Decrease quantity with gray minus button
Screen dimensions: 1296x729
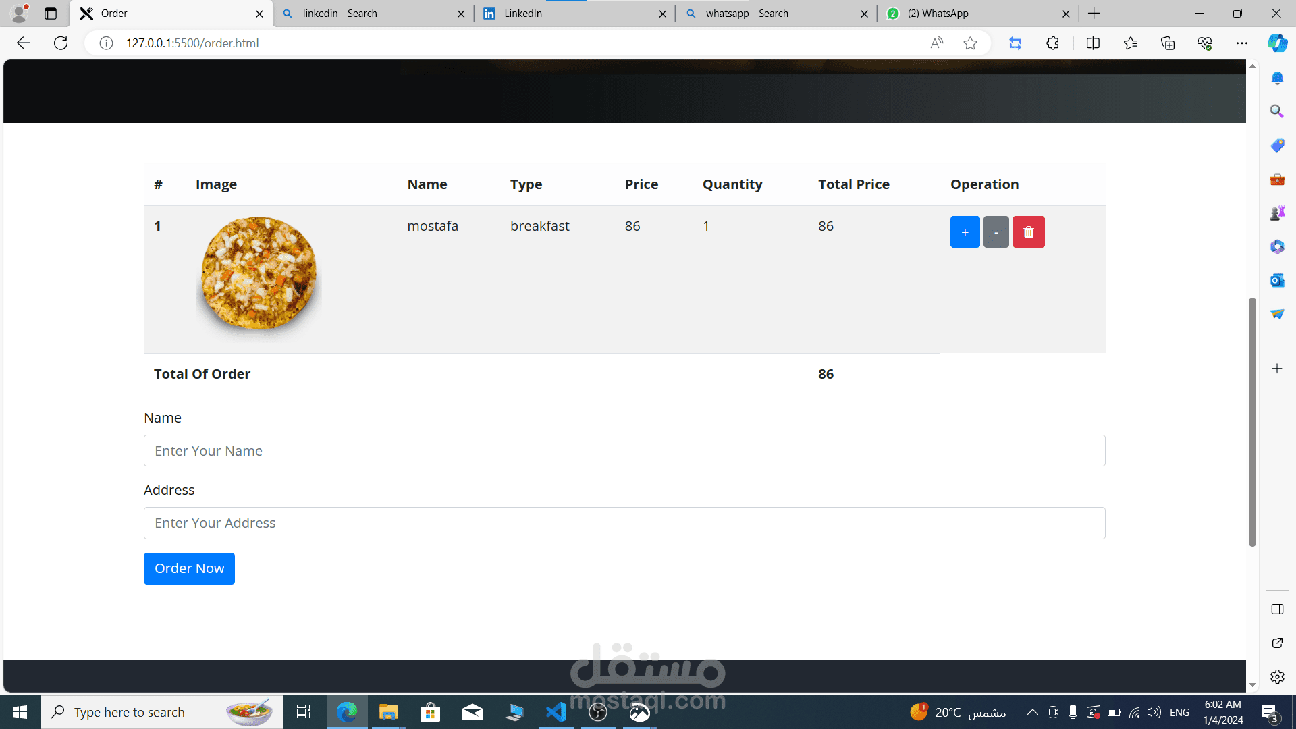pos(996,232)
